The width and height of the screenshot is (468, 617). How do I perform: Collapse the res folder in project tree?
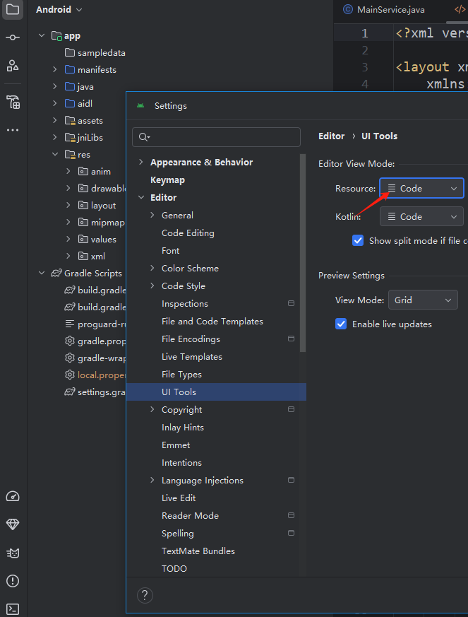55,154
